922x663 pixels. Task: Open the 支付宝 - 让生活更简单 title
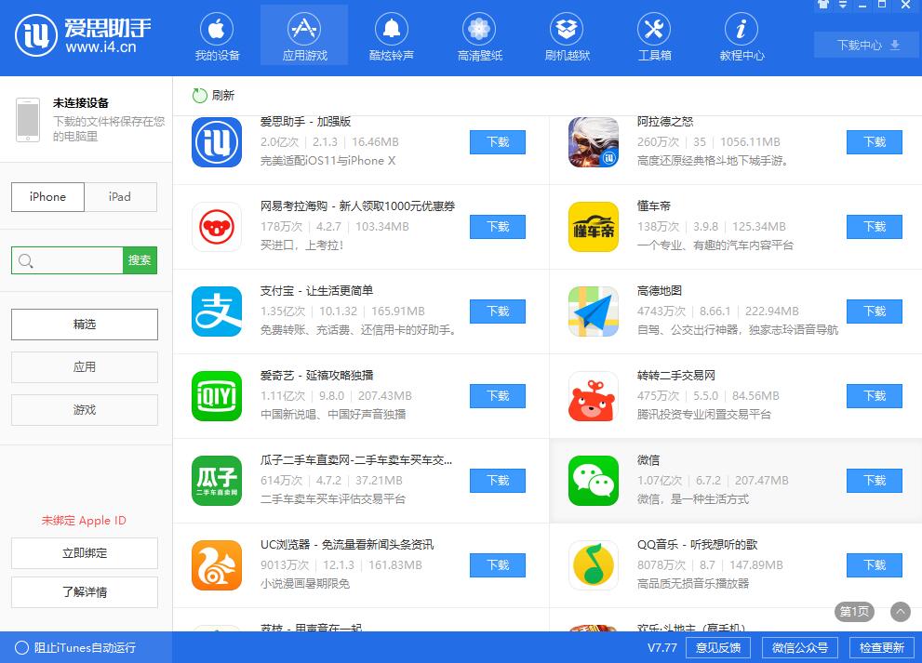pos(317,290)
